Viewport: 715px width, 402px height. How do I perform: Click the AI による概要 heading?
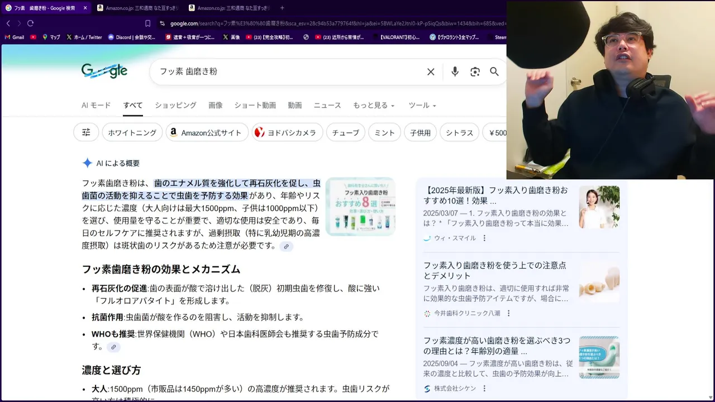(x=118, y=163)
